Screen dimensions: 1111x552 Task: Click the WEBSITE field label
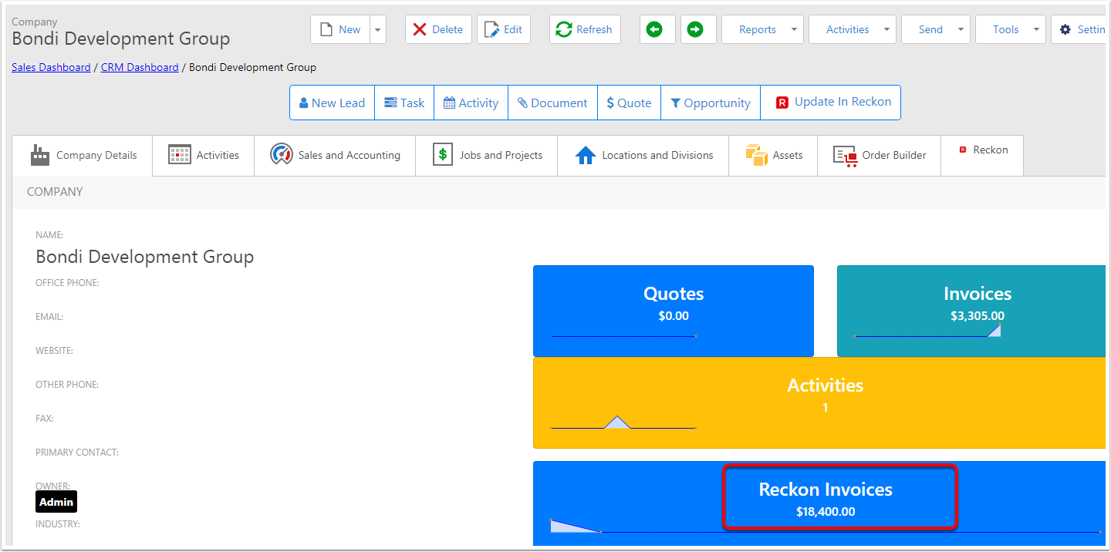(54, 351)
